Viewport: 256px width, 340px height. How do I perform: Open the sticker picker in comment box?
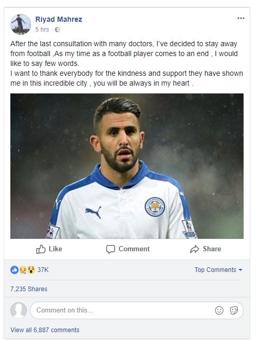tap(234, 310)
